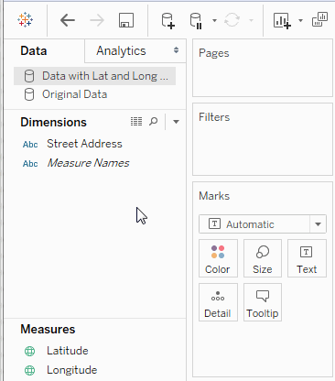Click the pause auto updates icon

[196, 21]
